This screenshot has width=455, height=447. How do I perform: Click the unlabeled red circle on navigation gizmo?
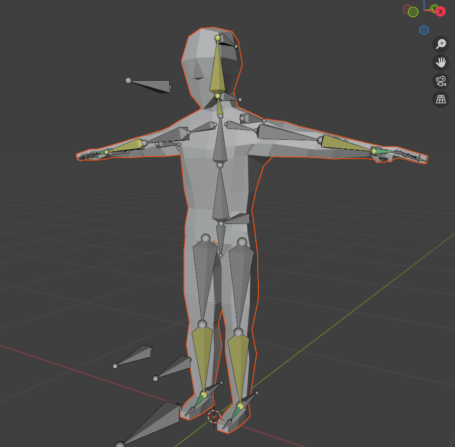[407, 9]
